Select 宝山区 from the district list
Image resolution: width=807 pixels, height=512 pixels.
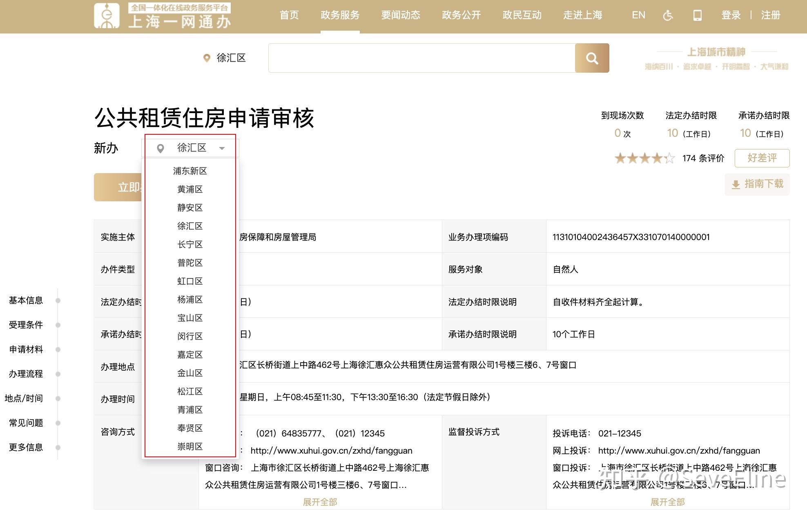click(x=190, y=318)
